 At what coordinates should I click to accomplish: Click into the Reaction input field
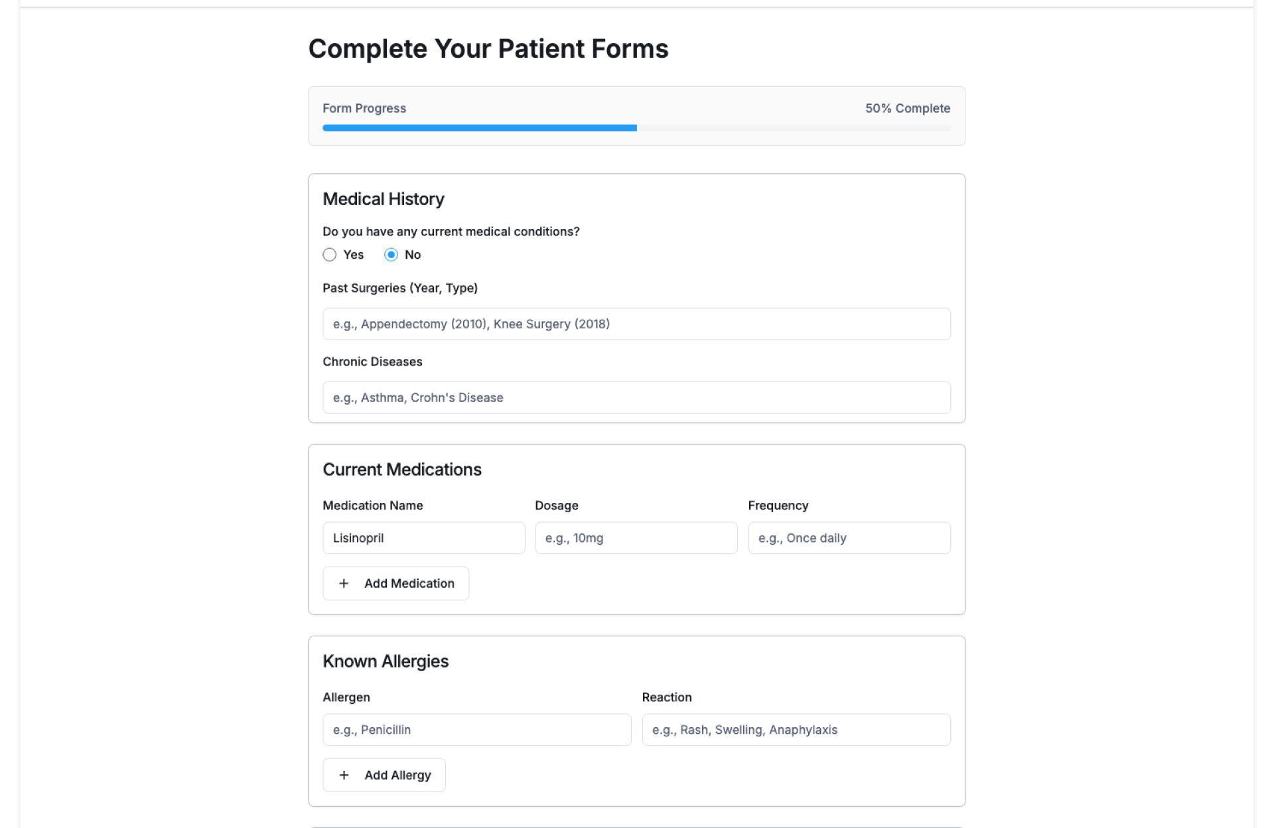click(x=796, y=730)
